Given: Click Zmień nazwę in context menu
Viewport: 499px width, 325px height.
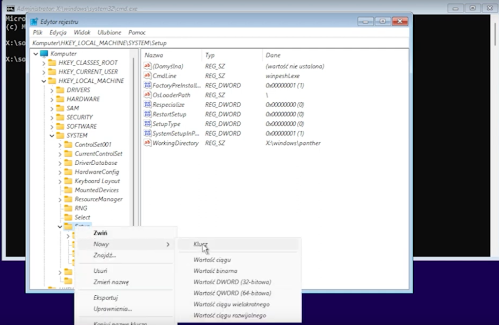Looking at the screenshot, I should pyautogui.click(x=126, y=282).
